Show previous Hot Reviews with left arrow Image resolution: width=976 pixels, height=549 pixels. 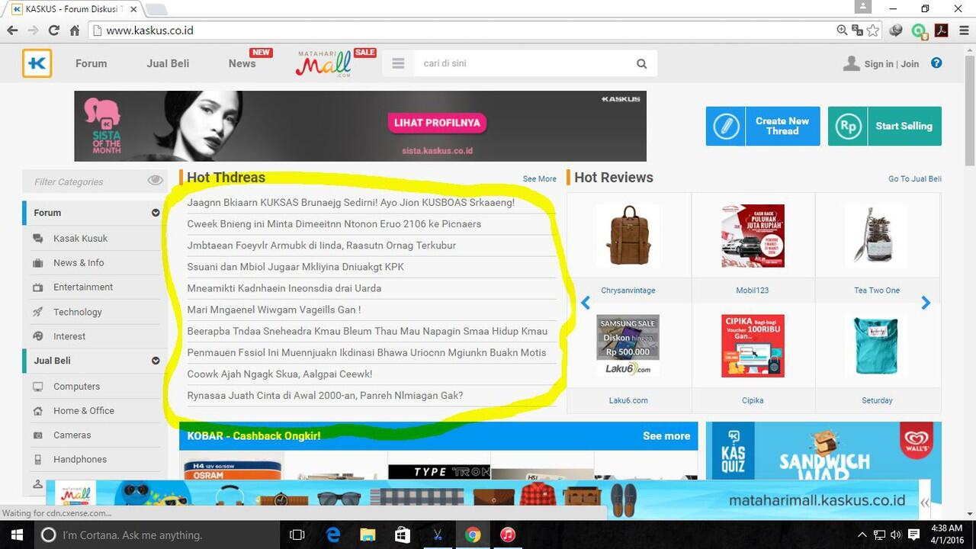pyautogui.click(x=586, y=303)
